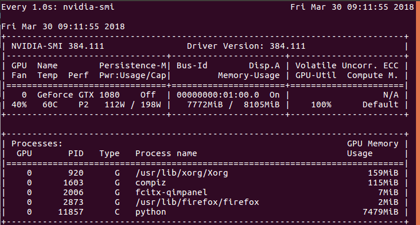Click the /usr/lib/xorg/Xorg process name

pos(182,173)
